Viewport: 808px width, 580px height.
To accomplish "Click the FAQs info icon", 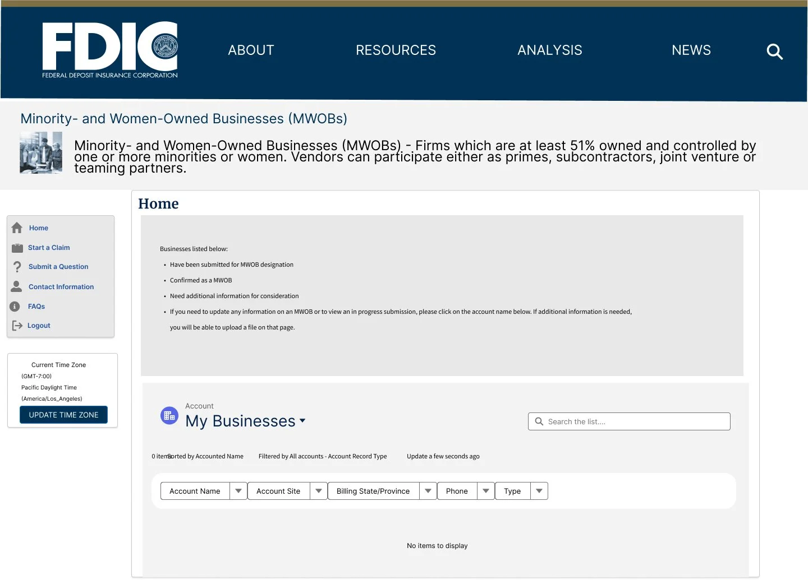I will tap(15, 307).
